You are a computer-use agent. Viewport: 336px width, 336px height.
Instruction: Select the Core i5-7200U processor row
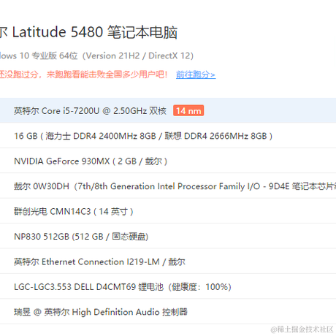pyautogui.click(x=168, y=110)
